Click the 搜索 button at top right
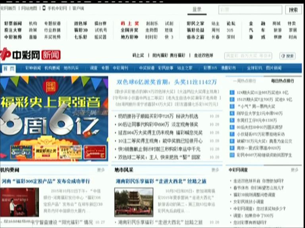This screenshot has width=305, height=228. click(293, 10)
